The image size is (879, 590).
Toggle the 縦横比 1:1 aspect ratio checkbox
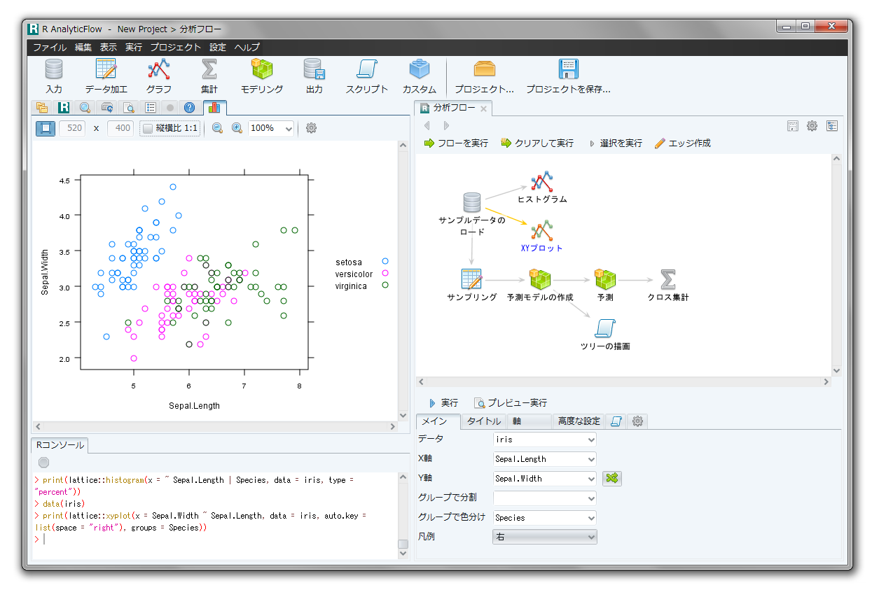click(169, 128)
